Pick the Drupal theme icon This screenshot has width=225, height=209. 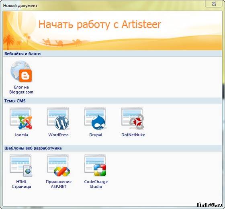95,119
